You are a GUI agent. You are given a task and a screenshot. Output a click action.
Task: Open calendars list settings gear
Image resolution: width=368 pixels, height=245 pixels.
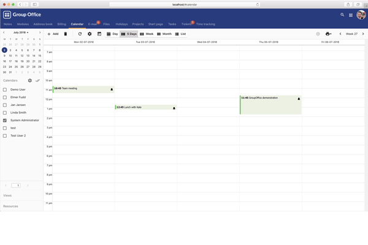coord(29,81)
